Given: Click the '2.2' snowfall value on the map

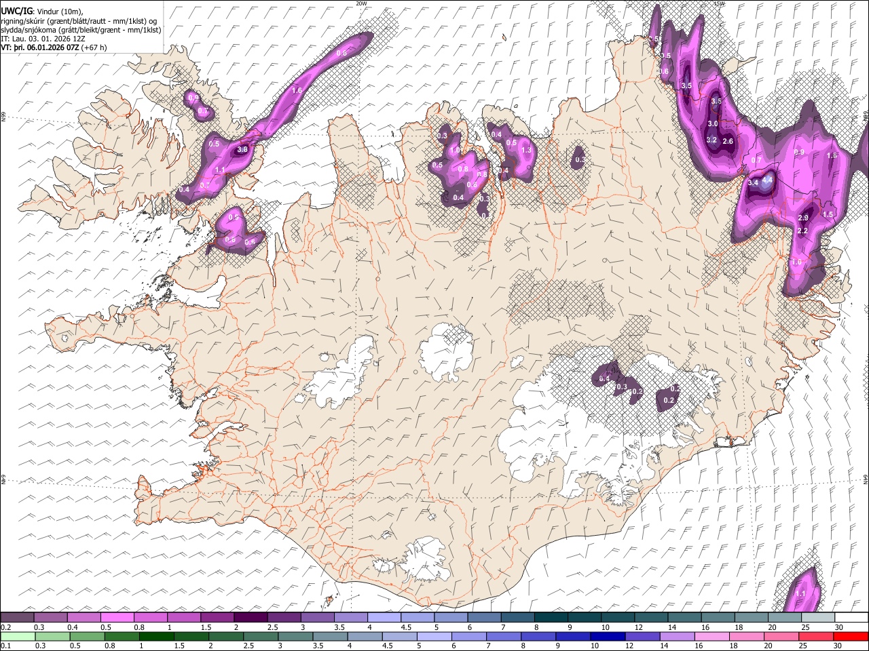Looking at the screenshot, I should (x=802, y=231).
